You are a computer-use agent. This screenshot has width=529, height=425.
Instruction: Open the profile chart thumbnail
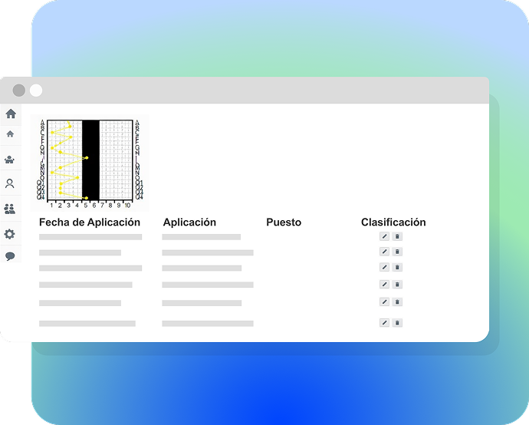point(90,160)
